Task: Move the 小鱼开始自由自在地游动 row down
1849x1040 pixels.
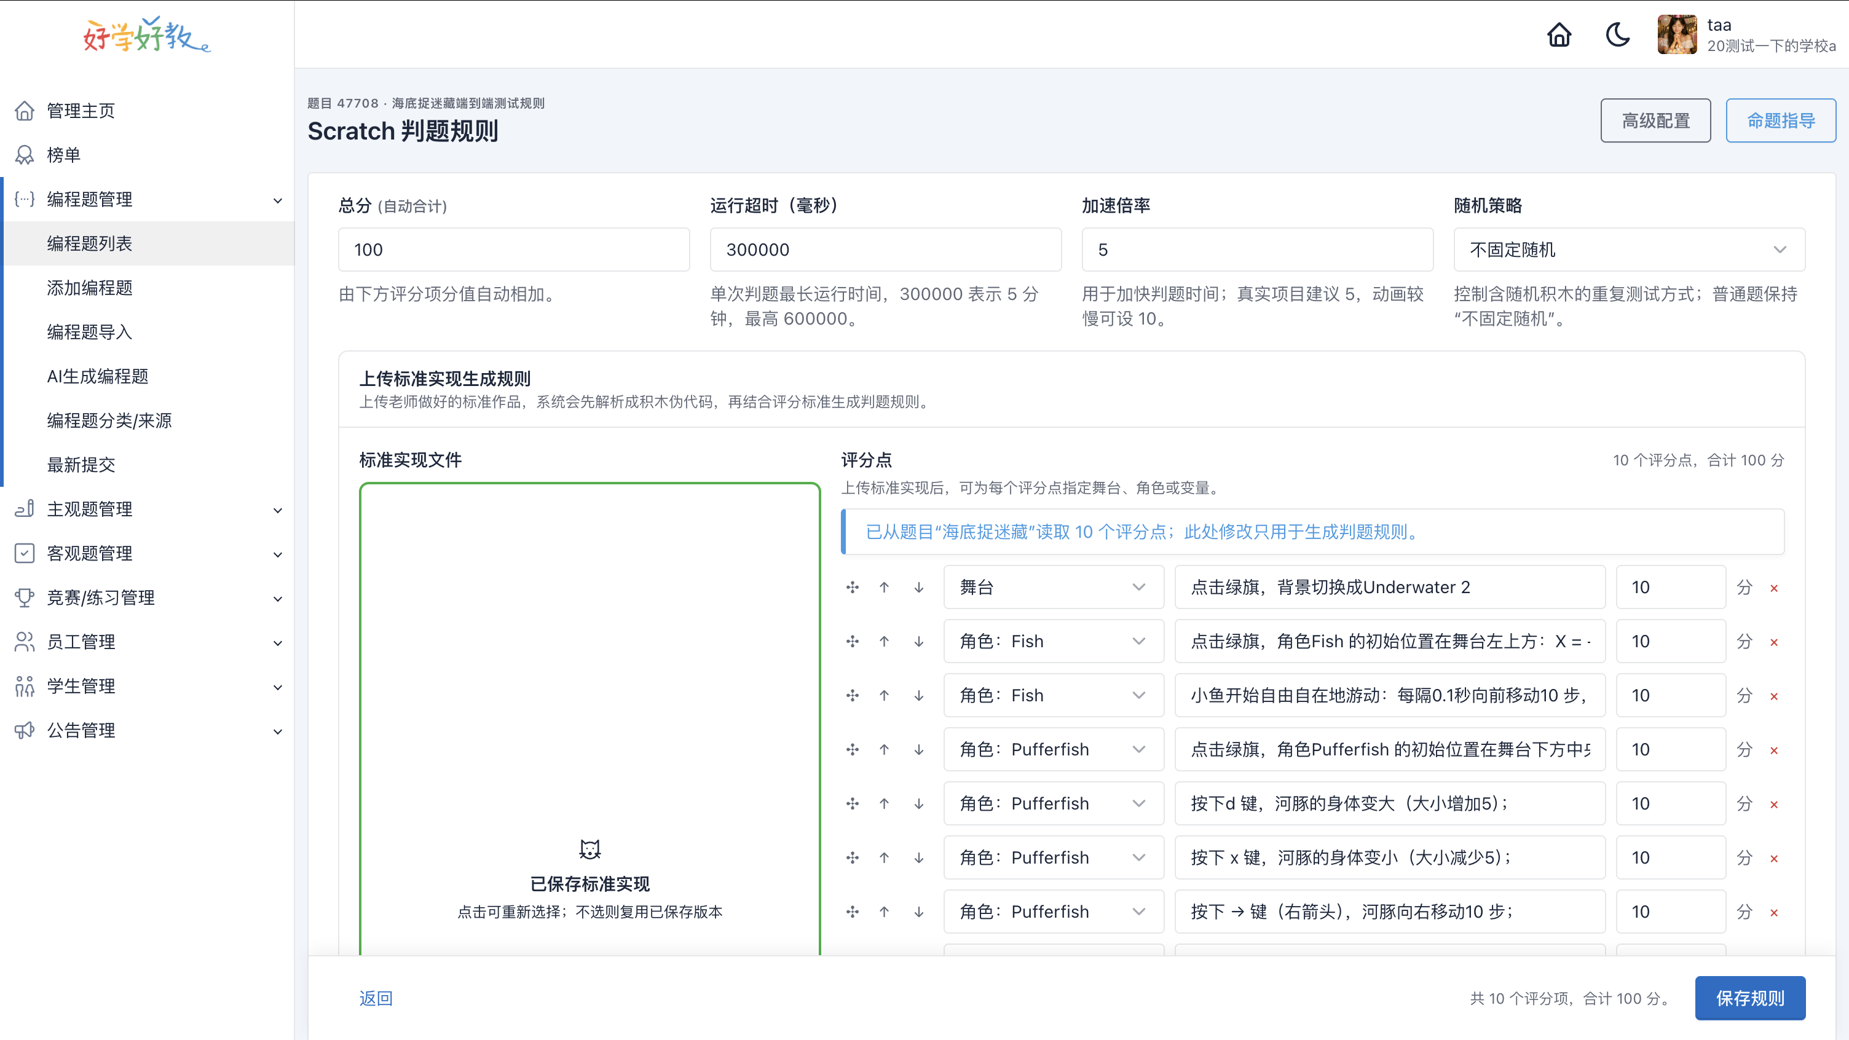Action: pos(919,695)
